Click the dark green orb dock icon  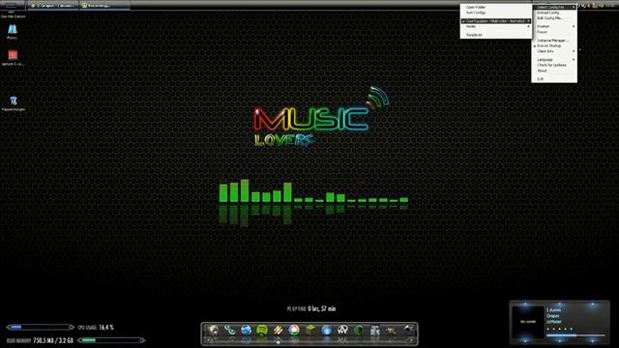(359, 330)
